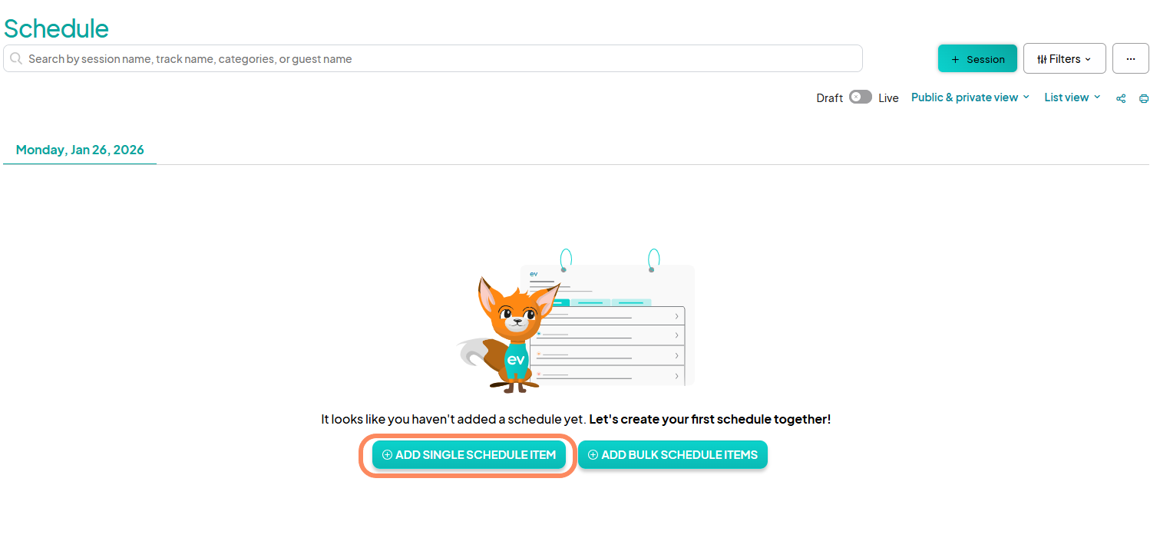The width and height of the screenshot is (1170, 551).
Task: Click the Session button to add session
Action: (977, 59)
